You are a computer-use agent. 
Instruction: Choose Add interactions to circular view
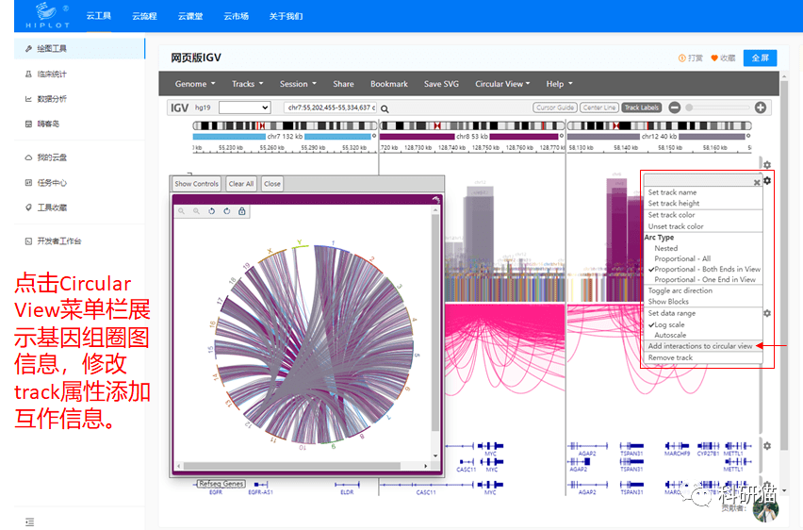click(699, 346)
